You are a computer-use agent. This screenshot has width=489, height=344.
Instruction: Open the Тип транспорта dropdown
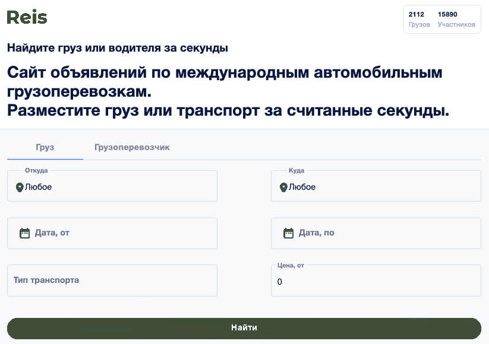point(112,281)
